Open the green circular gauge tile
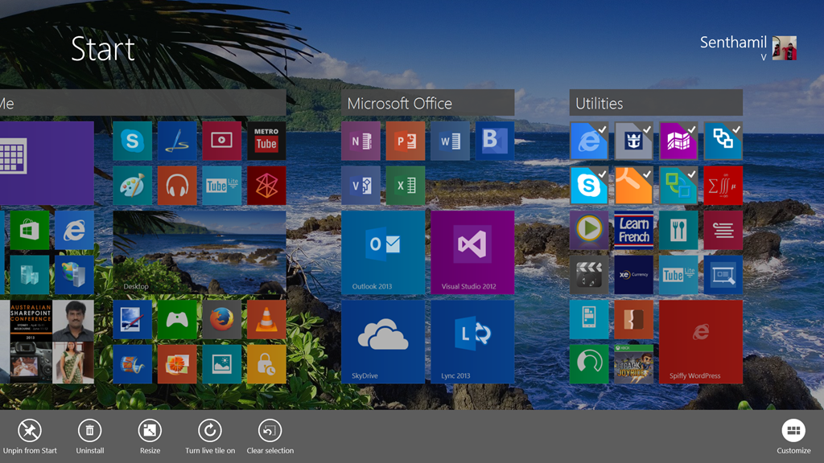This screenshot has width=824, height=463. click(589, 364)
